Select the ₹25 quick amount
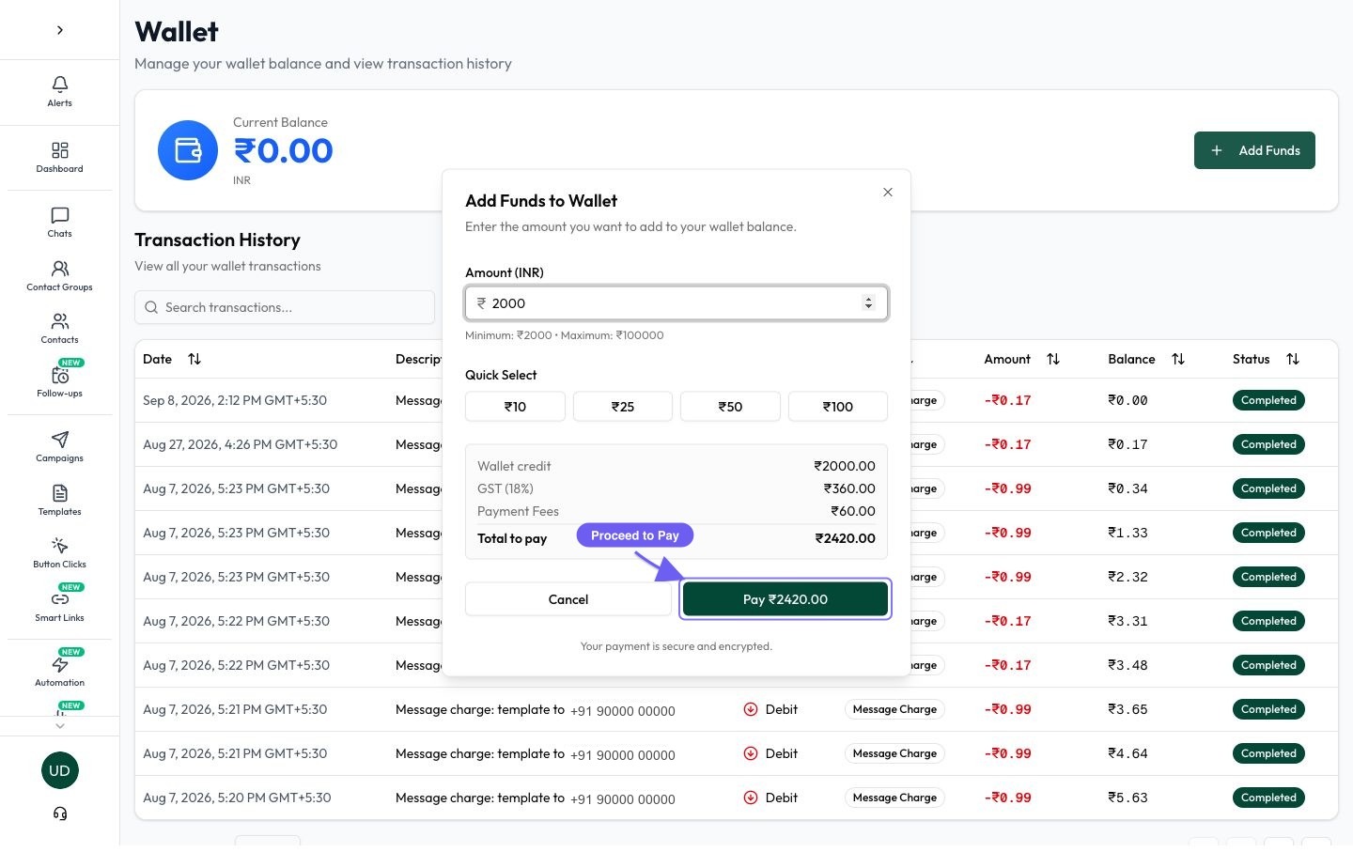The width and height of the screenshot is (1353, 852). click(x=623, y=406)
